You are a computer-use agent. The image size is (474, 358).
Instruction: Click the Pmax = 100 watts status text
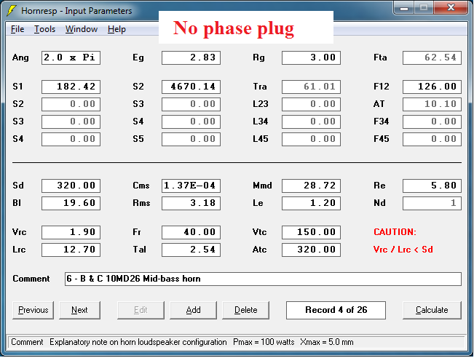coord(264,342)
